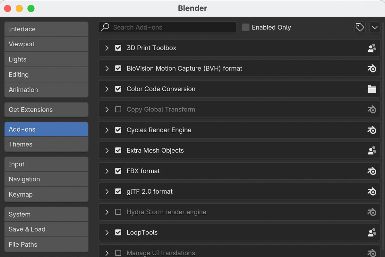Open the System preferences tab
This screenshot has height=257, width=385.
click(x=46, y=214)
